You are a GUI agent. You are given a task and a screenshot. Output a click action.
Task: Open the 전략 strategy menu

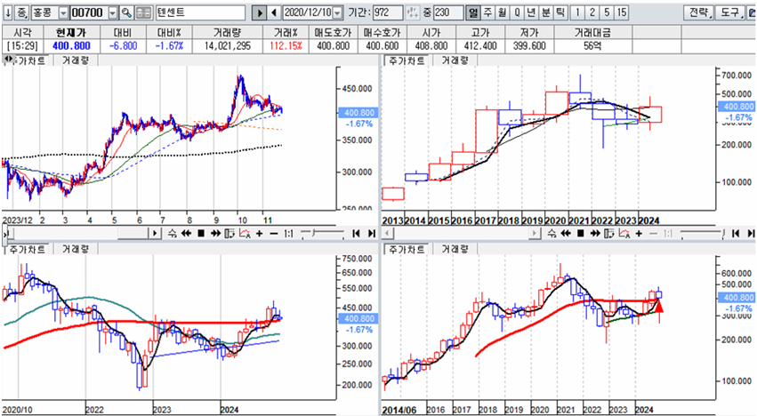[x=698, y=12]
